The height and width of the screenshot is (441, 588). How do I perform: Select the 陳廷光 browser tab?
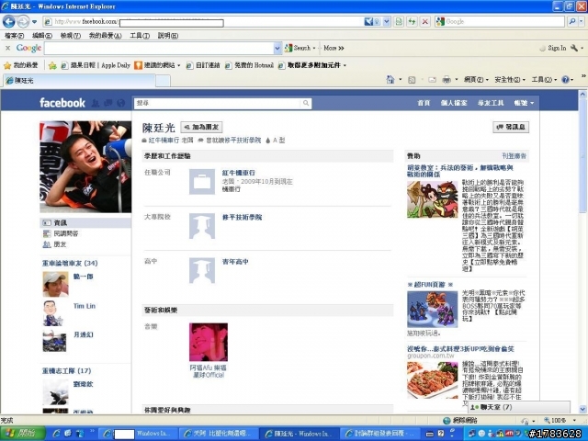(79, 80)
